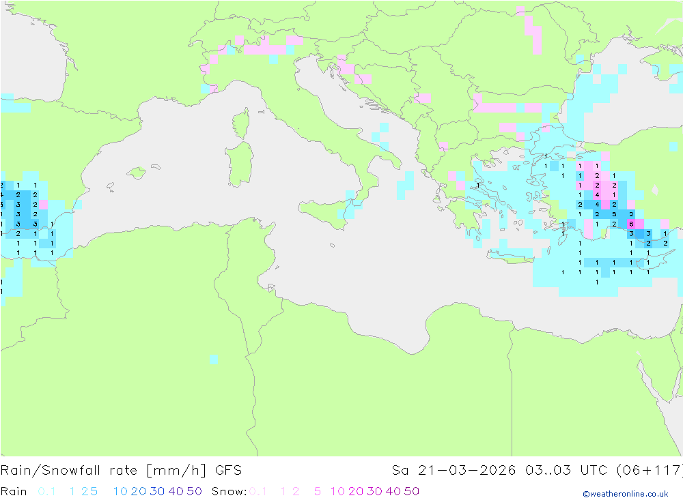Open the weatheronline.co.uk copyright link
The height and width of the screenshot is (500, 683).
pos(626,494)
